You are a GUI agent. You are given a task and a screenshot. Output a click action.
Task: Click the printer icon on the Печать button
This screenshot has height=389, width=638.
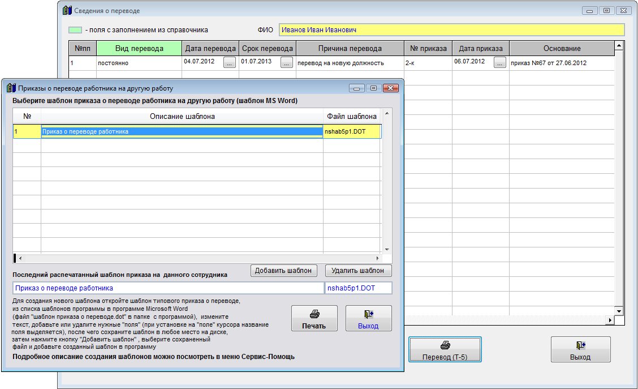pyautogui.click(x=314, y=314)
